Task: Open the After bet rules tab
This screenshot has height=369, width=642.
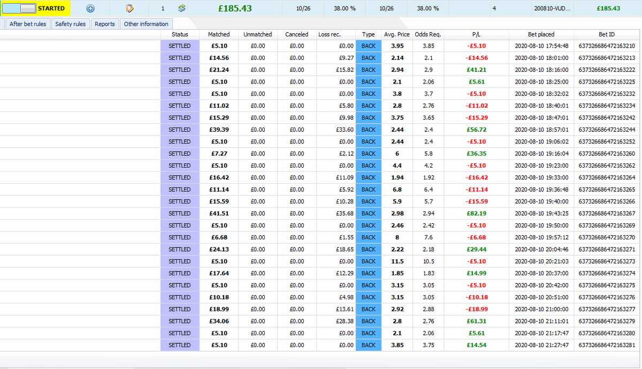Action: click(28, 24)
